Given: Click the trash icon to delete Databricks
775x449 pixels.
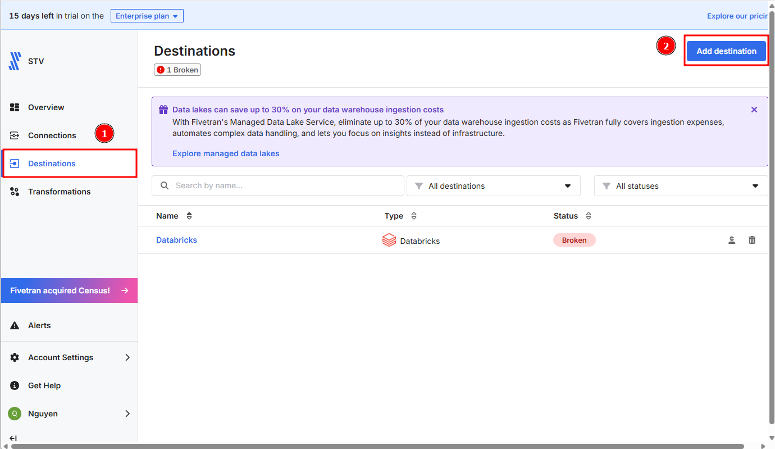Looking at the screenshot, I should (x=752, y=240).
